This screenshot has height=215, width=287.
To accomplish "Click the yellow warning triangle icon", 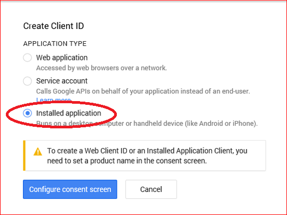I will click(x=38, y=152).
